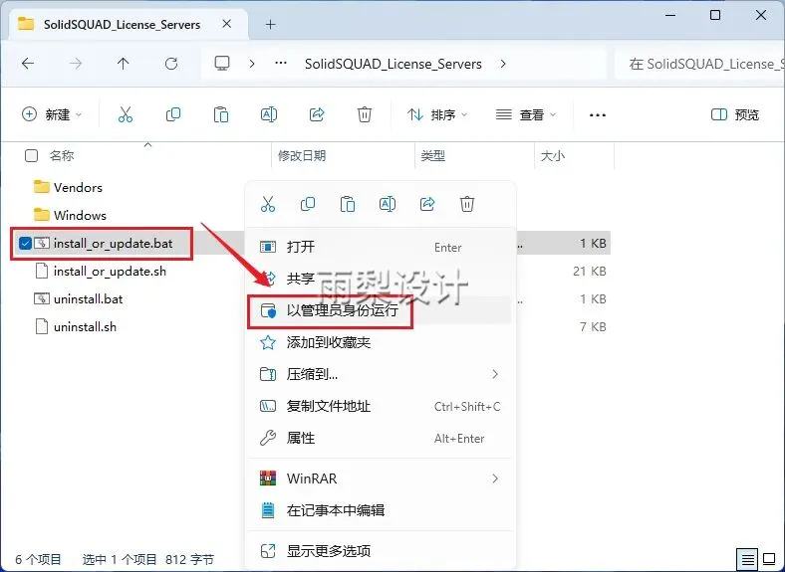Switch to large thumbnails view in status bar
Image resolution: width=785 pixels, height=572 pixels.
(x=769, y=559)
